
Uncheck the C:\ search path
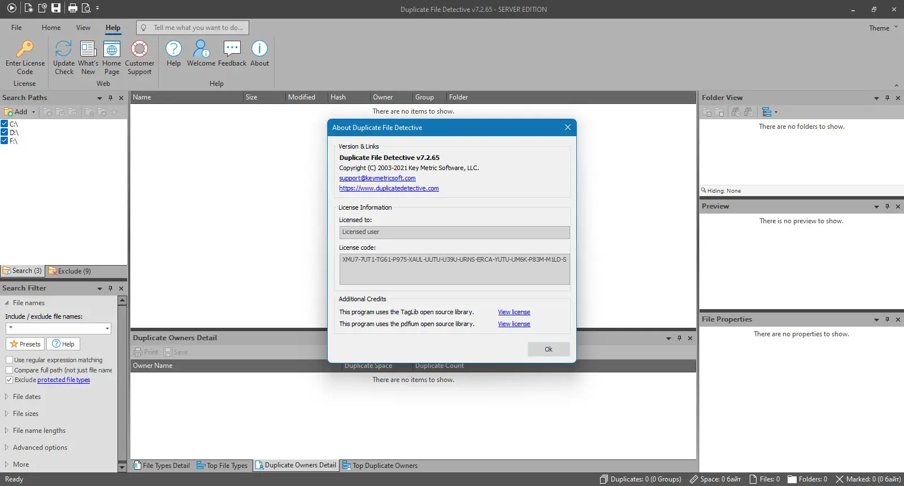[5, 124]
